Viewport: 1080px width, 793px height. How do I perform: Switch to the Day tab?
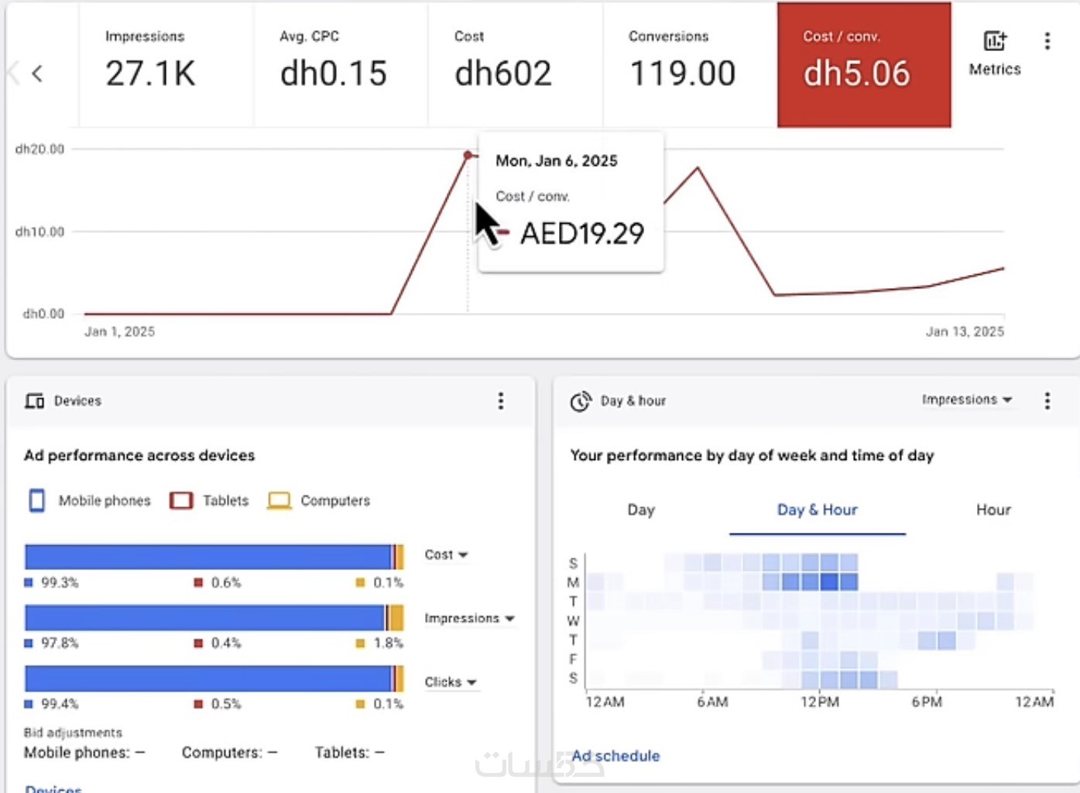pyautogui.click(x=641, y=510)
